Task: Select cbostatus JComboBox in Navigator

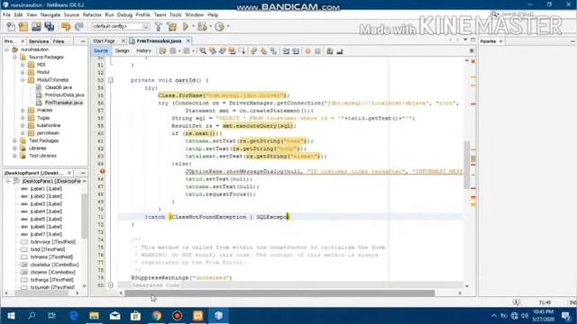Action: 54,265
